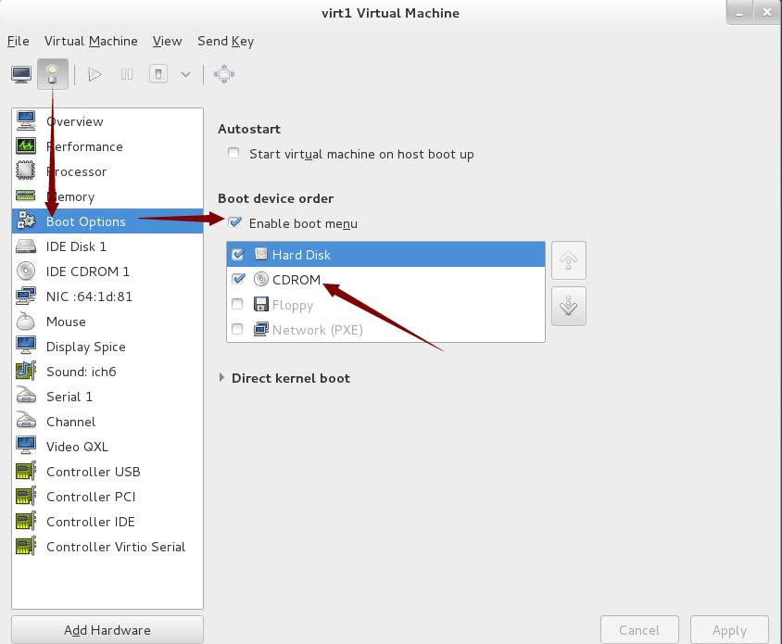Check Floppy boot device
The image size is (782, 644).
(237, 304)
